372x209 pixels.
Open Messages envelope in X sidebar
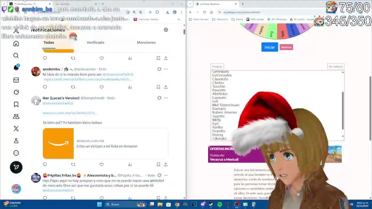(x=16, y=80)
